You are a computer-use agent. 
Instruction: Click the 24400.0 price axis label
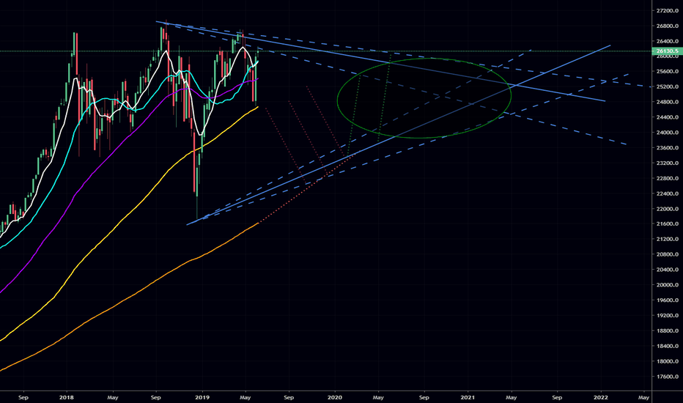coord(668,117)
